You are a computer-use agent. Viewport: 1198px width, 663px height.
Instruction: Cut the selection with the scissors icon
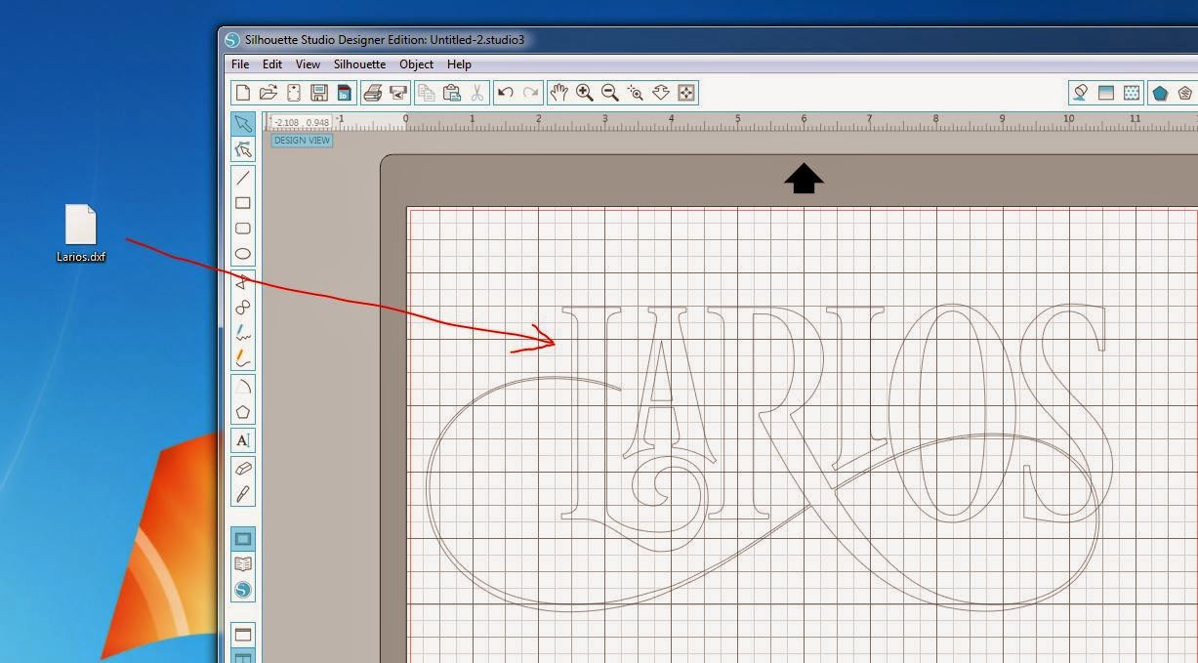pos(476,93)
